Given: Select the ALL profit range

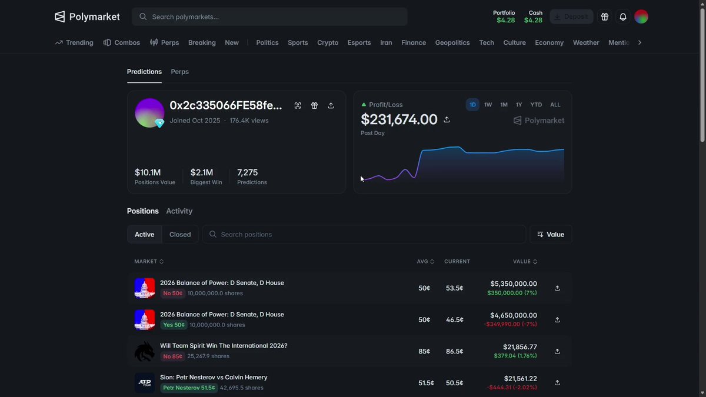Looking at the screenshot, I should point(555,105).
